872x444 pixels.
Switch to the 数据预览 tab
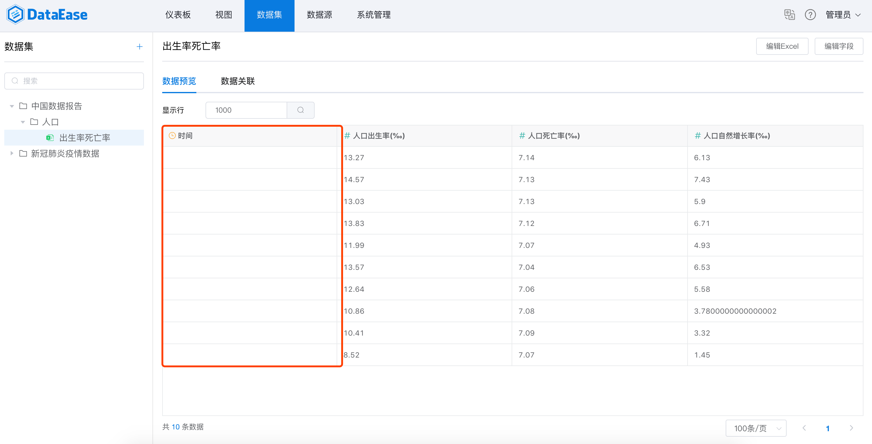click(179, 81)
